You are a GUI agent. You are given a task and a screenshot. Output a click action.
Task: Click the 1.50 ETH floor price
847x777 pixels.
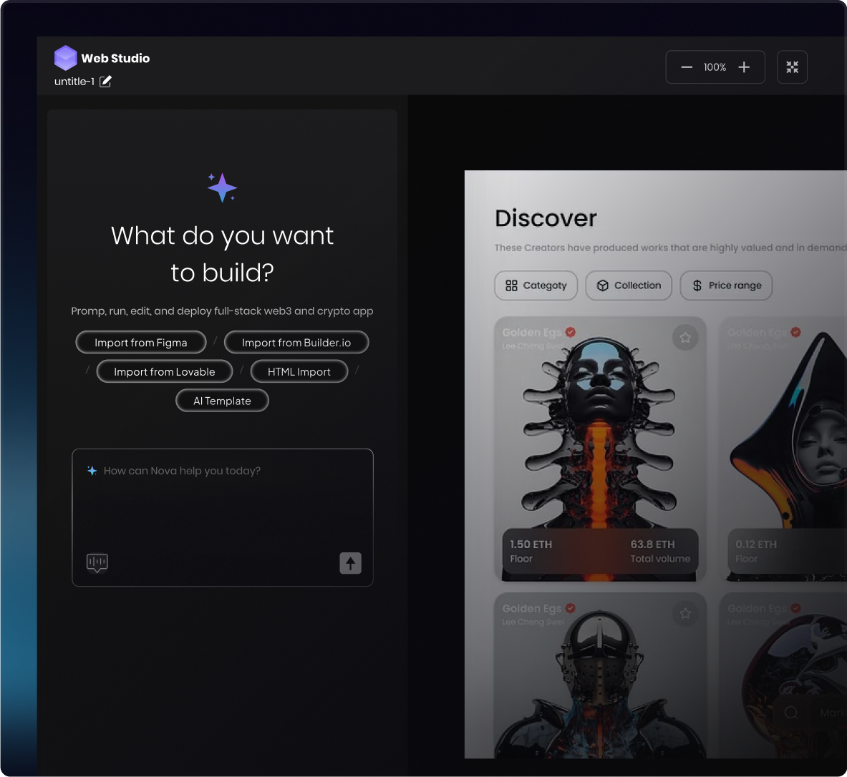click(531, 544)
